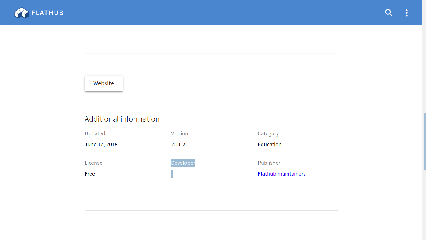Click the Updated label

(95, 133)
